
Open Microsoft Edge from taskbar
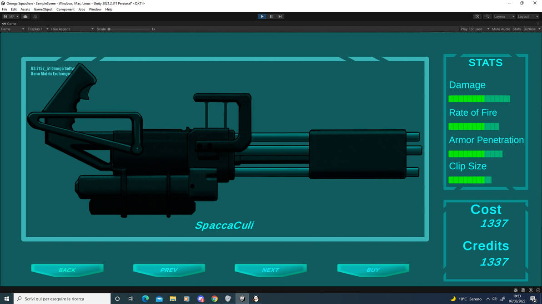click(145, 299)
